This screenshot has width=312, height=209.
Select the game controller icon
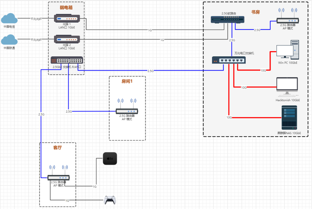110,200
